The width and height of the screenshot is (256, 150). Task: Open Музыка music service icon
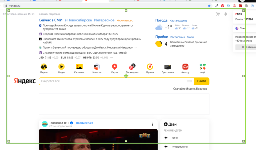click(x=150, y=66)
